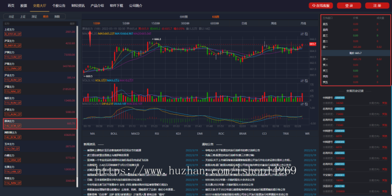Select contract 113_NIM_QT in list
The width and height of the screenshot is (392, 196).
click(13, 91)
